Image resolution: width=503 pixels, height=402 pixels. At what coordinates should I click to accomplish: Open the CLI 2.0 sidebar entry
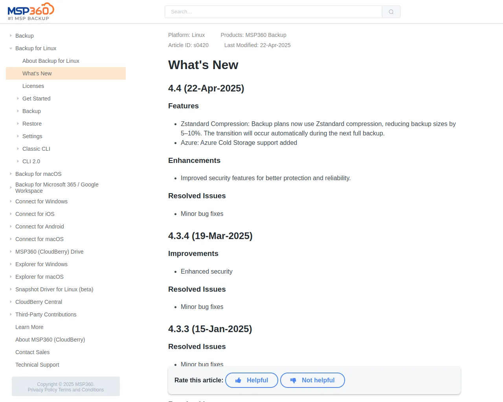click(x=31, y=161)
